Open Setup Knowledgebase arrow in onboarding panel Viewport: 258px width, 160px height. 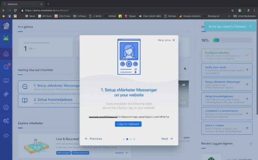click(x=247, y=99)
